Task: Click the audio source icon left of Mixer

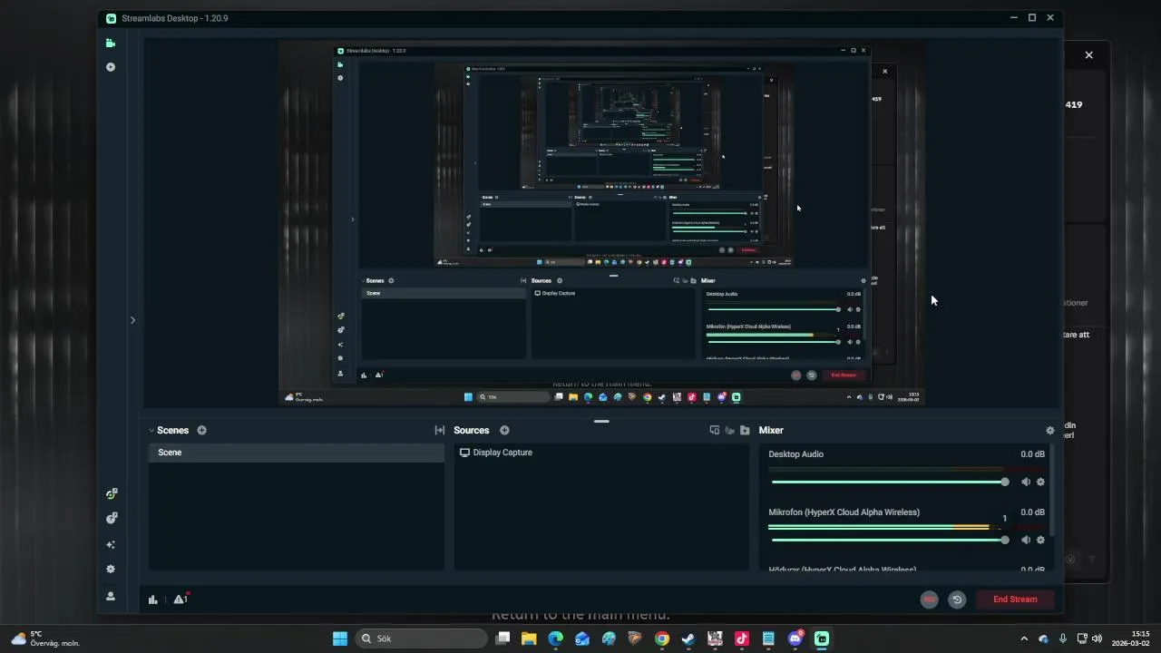Action: coord(729,431)
